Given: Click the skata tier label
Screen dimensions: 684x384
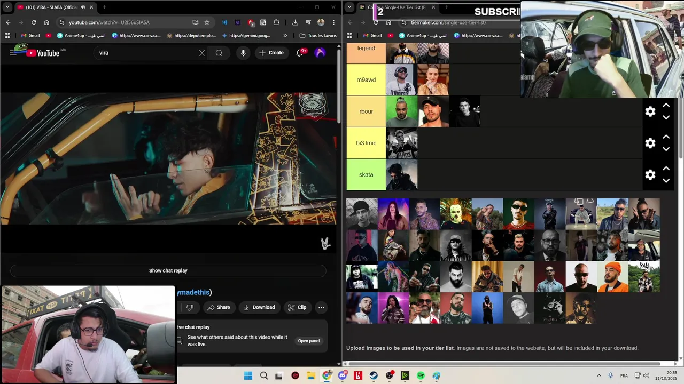Looking at the screenshot, I should click(366, 174).
